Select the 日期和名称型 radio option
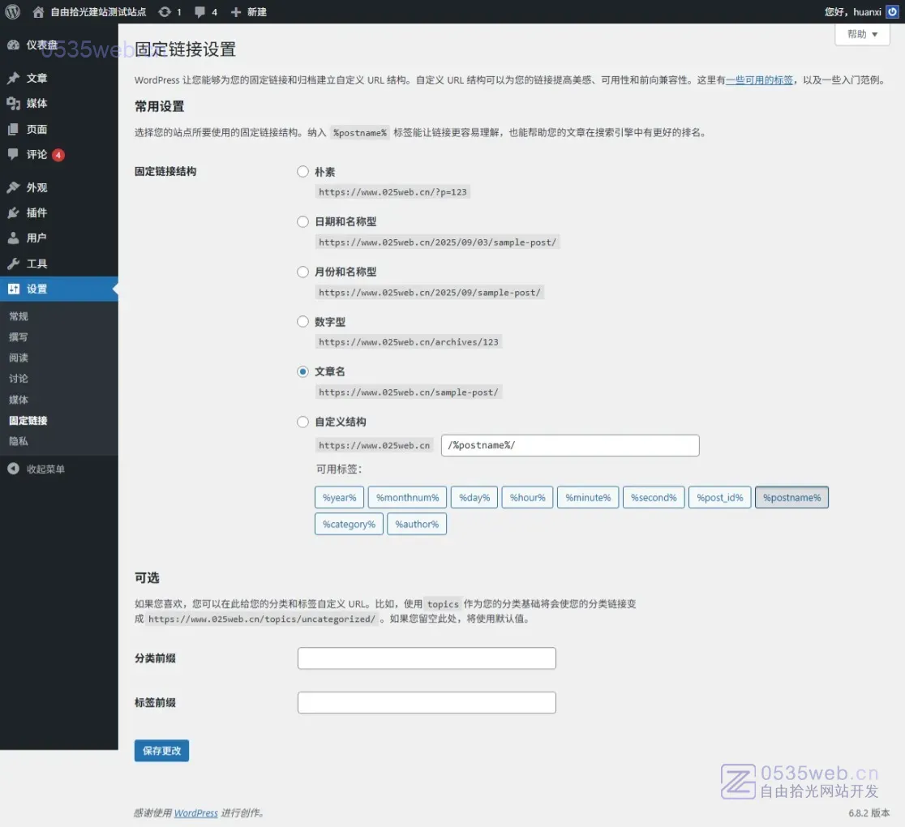This screenshot has height=827, width=905. 302,221
